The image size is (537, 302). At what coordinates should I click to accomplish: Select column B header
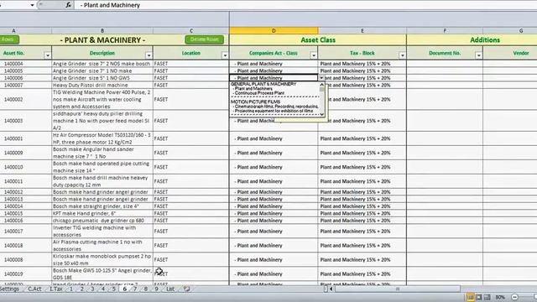[102, 30]
